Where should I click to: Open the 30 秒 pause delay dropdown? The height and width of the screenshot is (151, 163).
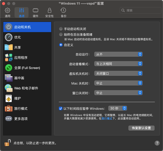118,108
